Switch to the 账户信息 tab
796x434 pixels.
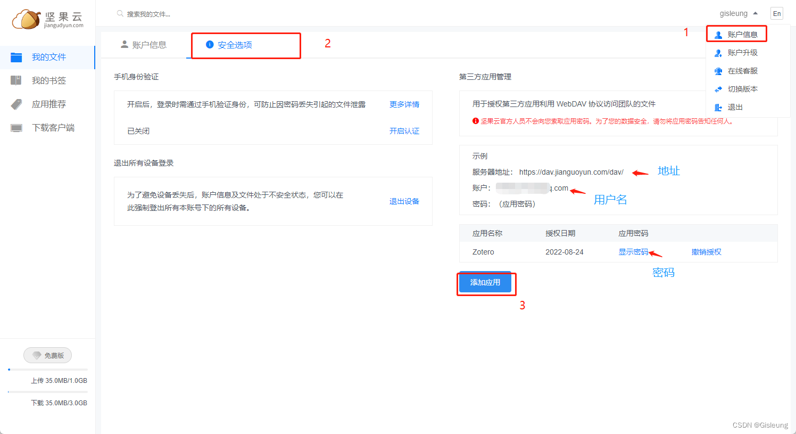point(144,45)
